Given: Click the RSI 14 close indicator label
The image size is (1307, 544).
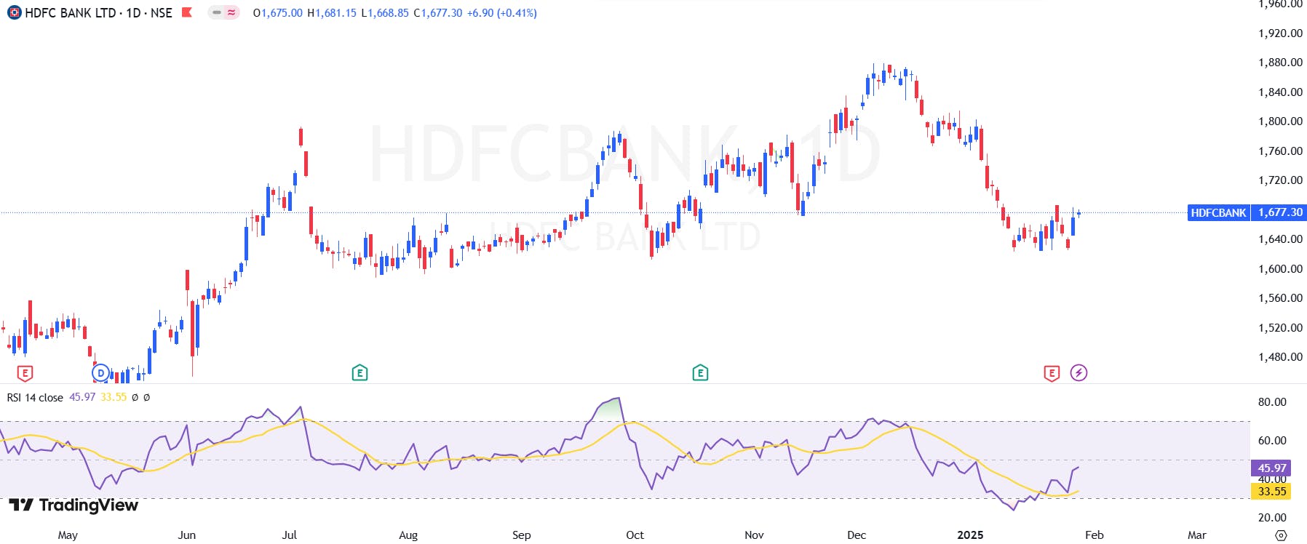Looking at the screenshot, I should pyautogui.click(x=35, y=397).
